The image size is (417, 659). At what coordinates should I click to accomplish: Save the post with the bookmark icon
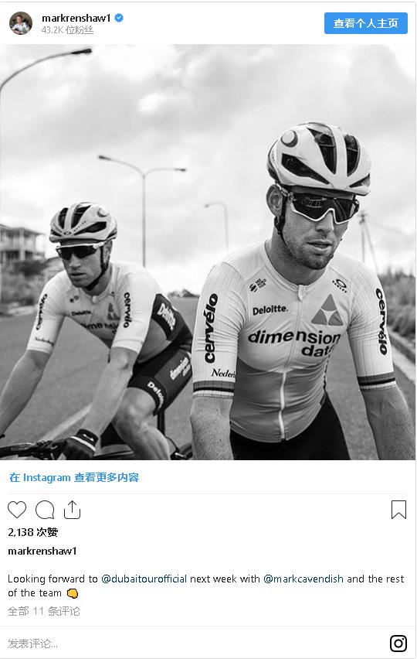click(x=398, y=510)
